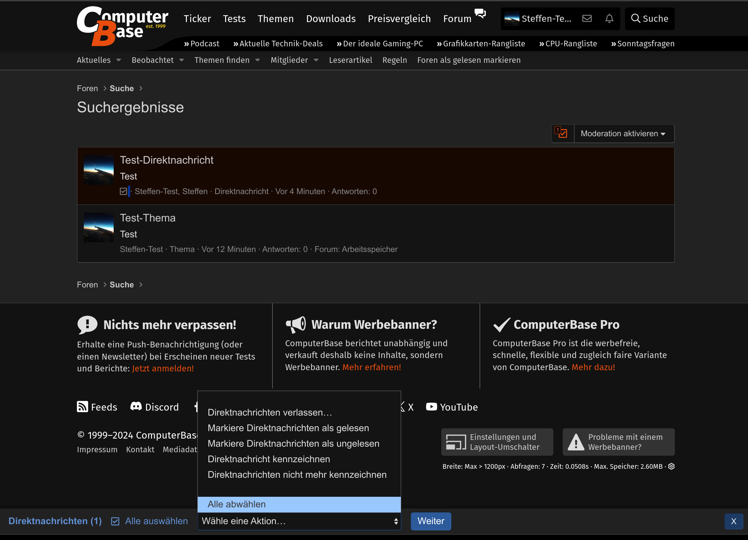Click the Test-Thema avatar thumbnail
The image size is (748, 540).
coord(99,227)
